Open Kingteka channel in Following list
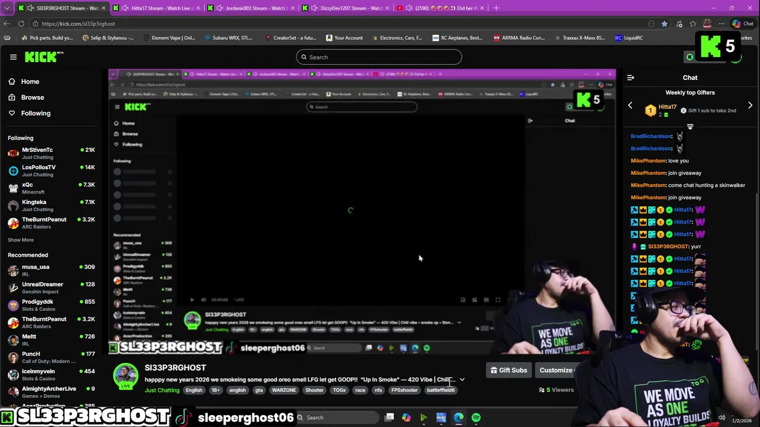This screenshot has width=760, height=427. coord(51,205)
